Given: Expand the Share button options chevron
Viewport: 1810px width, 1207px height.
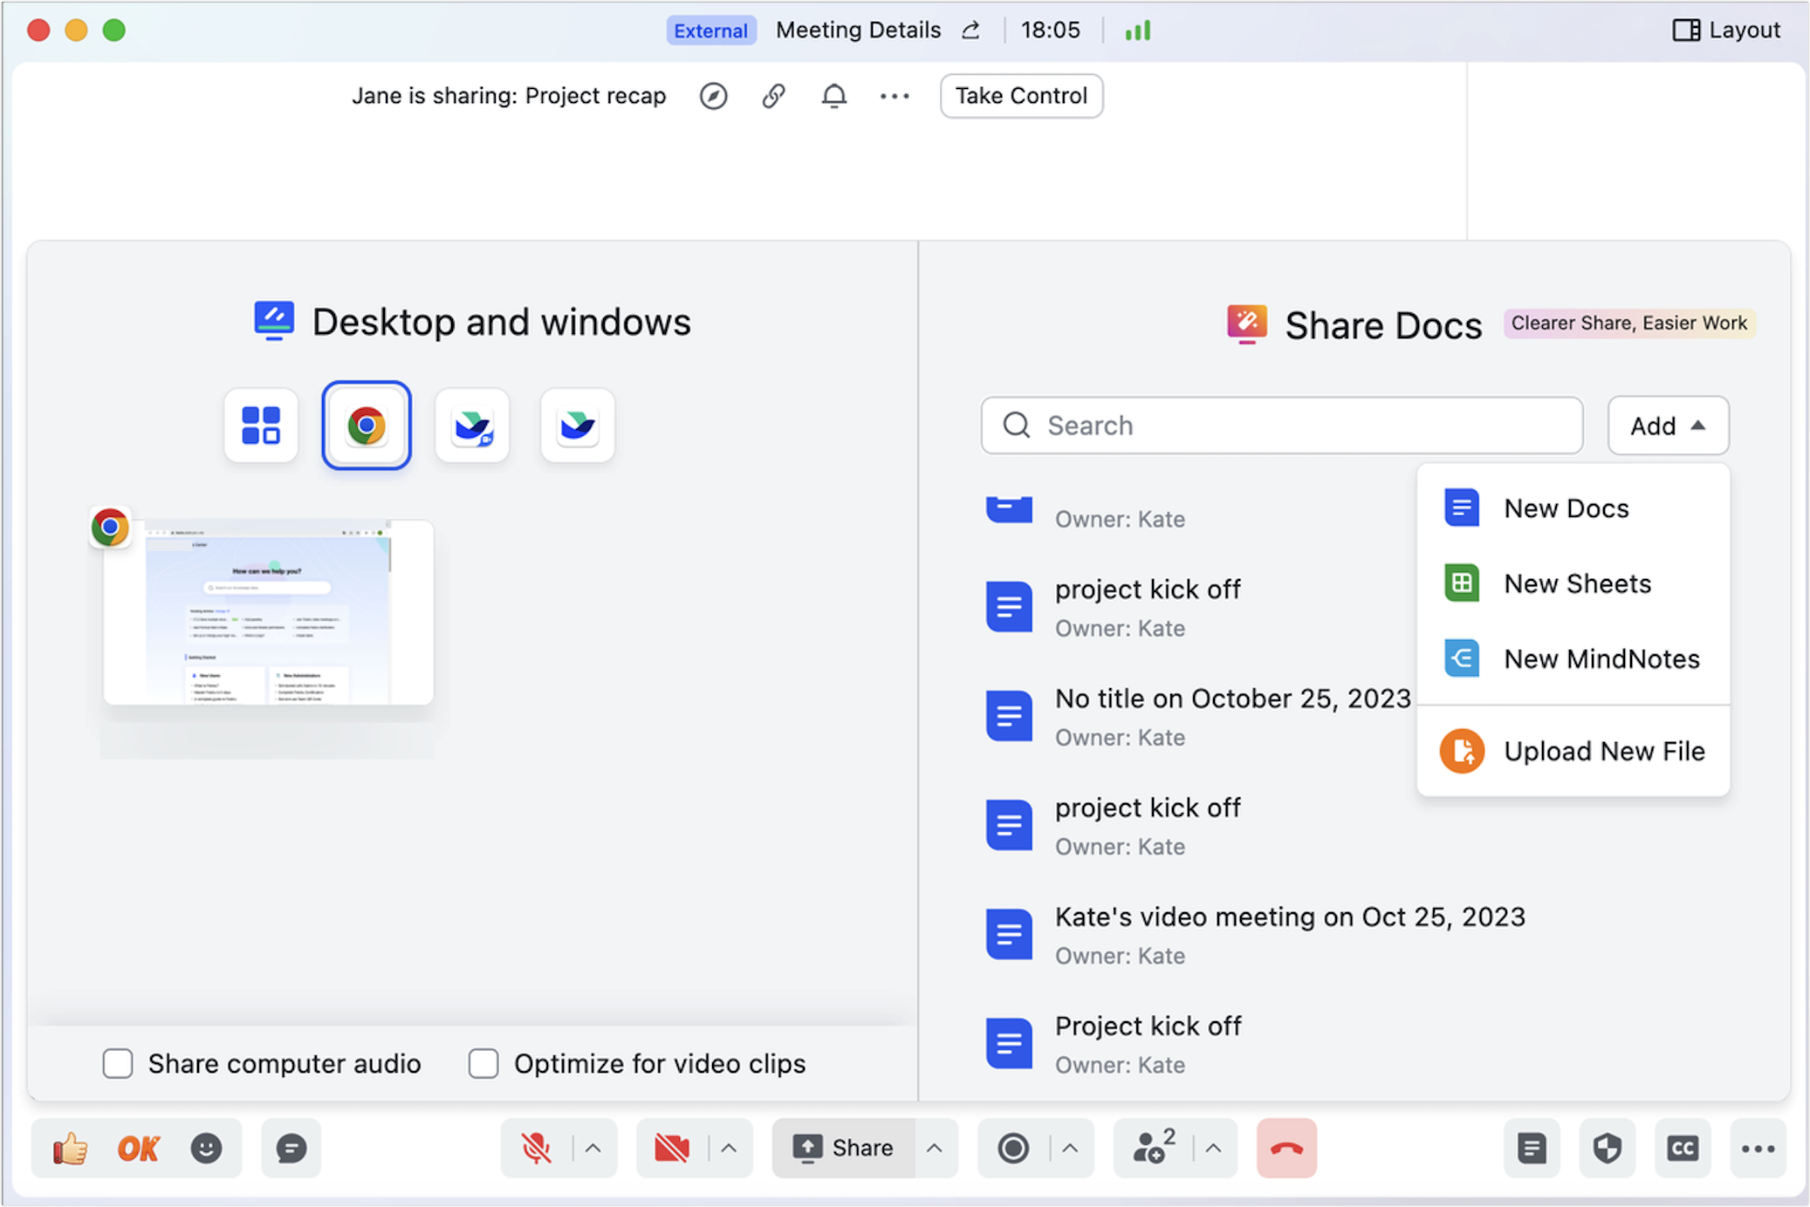Looking at the screenshot, I should click(x=934, y=1149).
